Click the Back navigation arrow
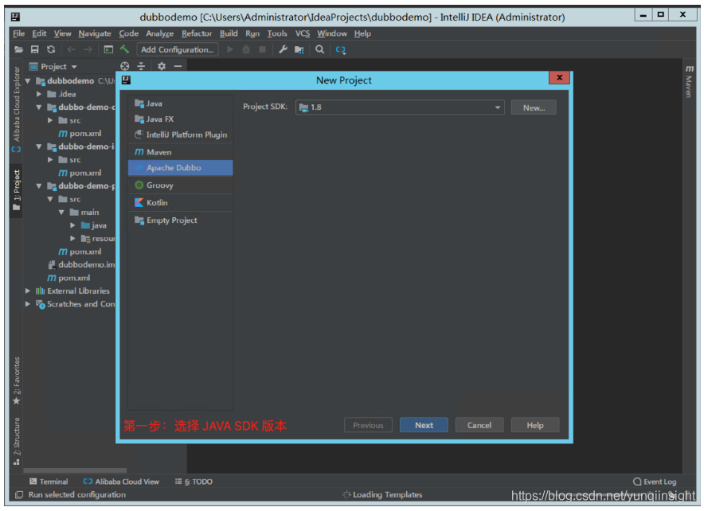The height and width of the screenshot is (511, 704). pyautogui.click(x=72, y=49)
